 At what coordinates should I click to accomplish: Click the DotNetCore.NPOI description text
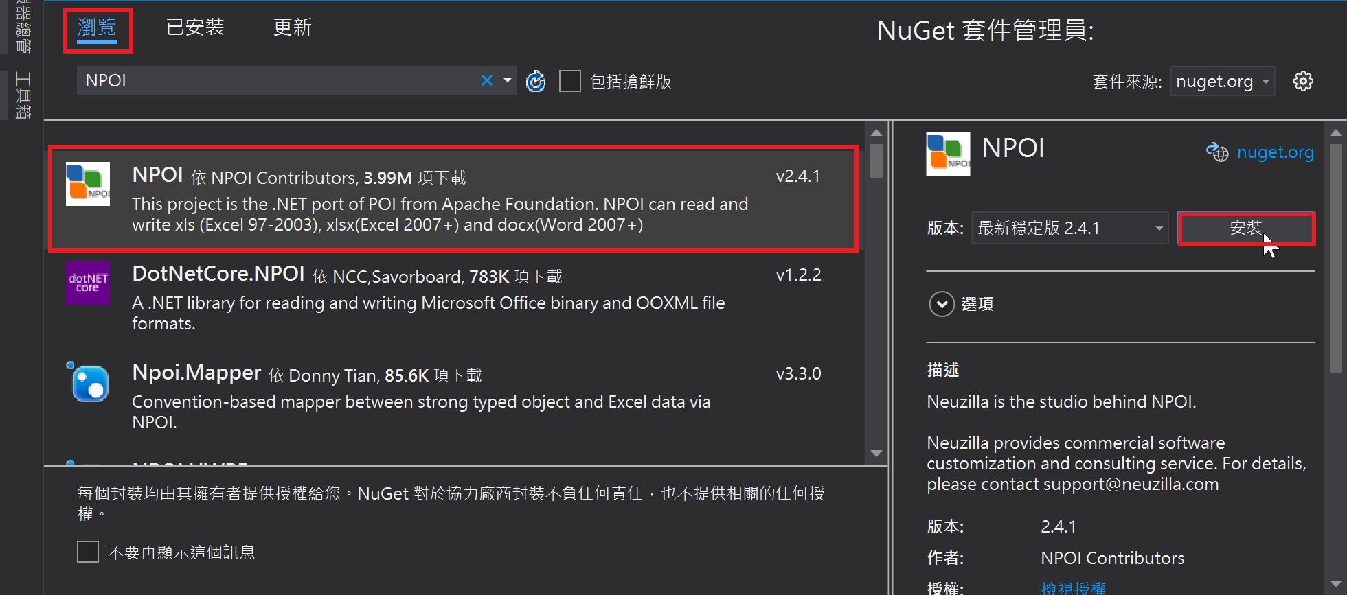tap(429, 313)
